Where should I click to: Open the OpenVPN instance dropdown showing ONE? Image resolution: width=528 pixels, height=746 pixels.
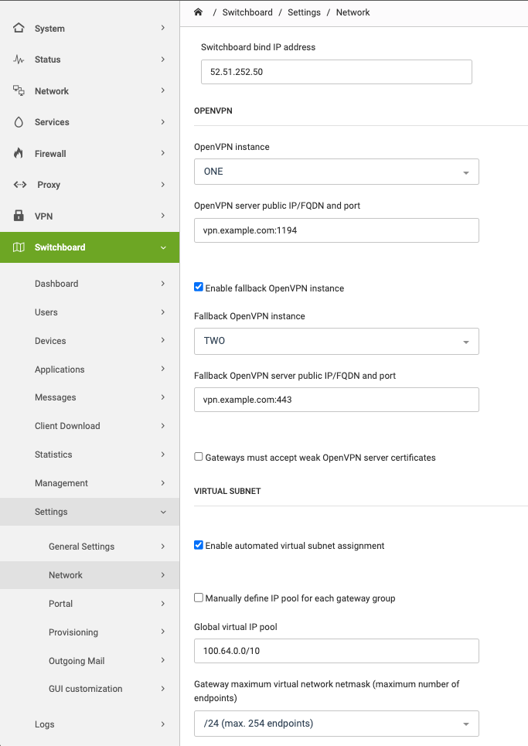pyautogui.click(x=336, y=172)
